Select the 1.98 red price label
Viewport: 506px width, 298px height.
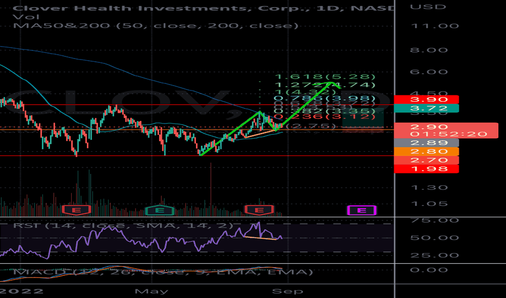426,169
